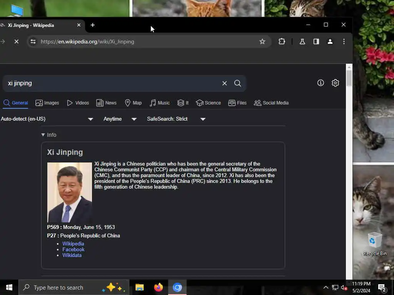
Task: Open the notification center icon
Action: click(x=382, y=288)
